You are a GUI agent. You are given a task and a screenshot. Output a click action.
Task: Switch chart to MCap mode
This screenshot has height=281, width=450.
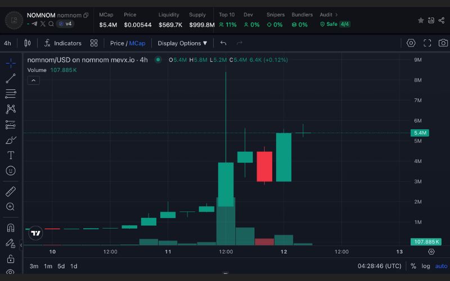pyautogui.click(x=137, y=43)
